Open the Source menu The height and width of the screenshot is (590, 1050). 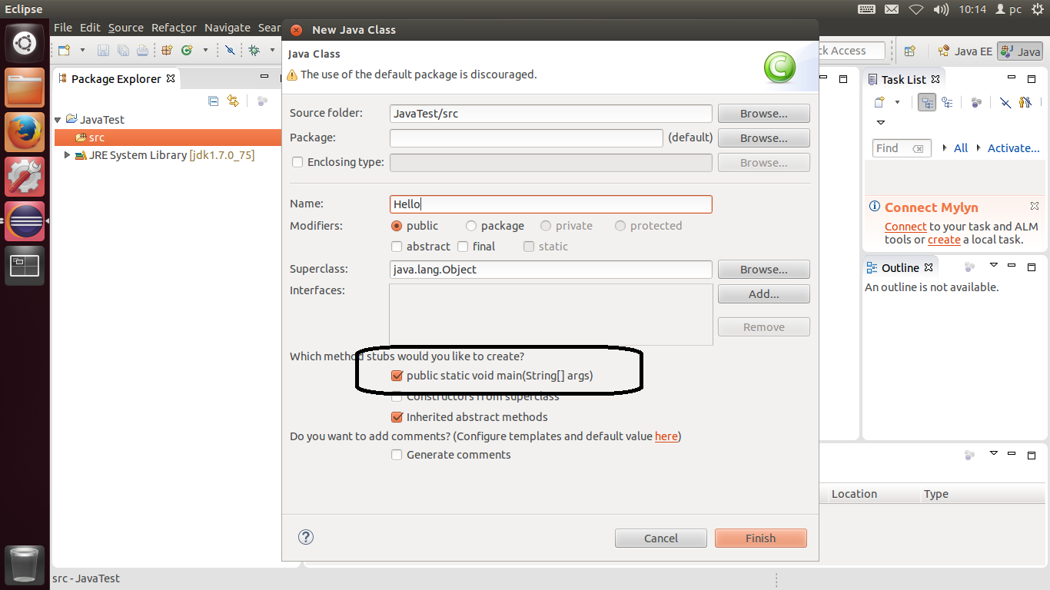pos(126,28)
